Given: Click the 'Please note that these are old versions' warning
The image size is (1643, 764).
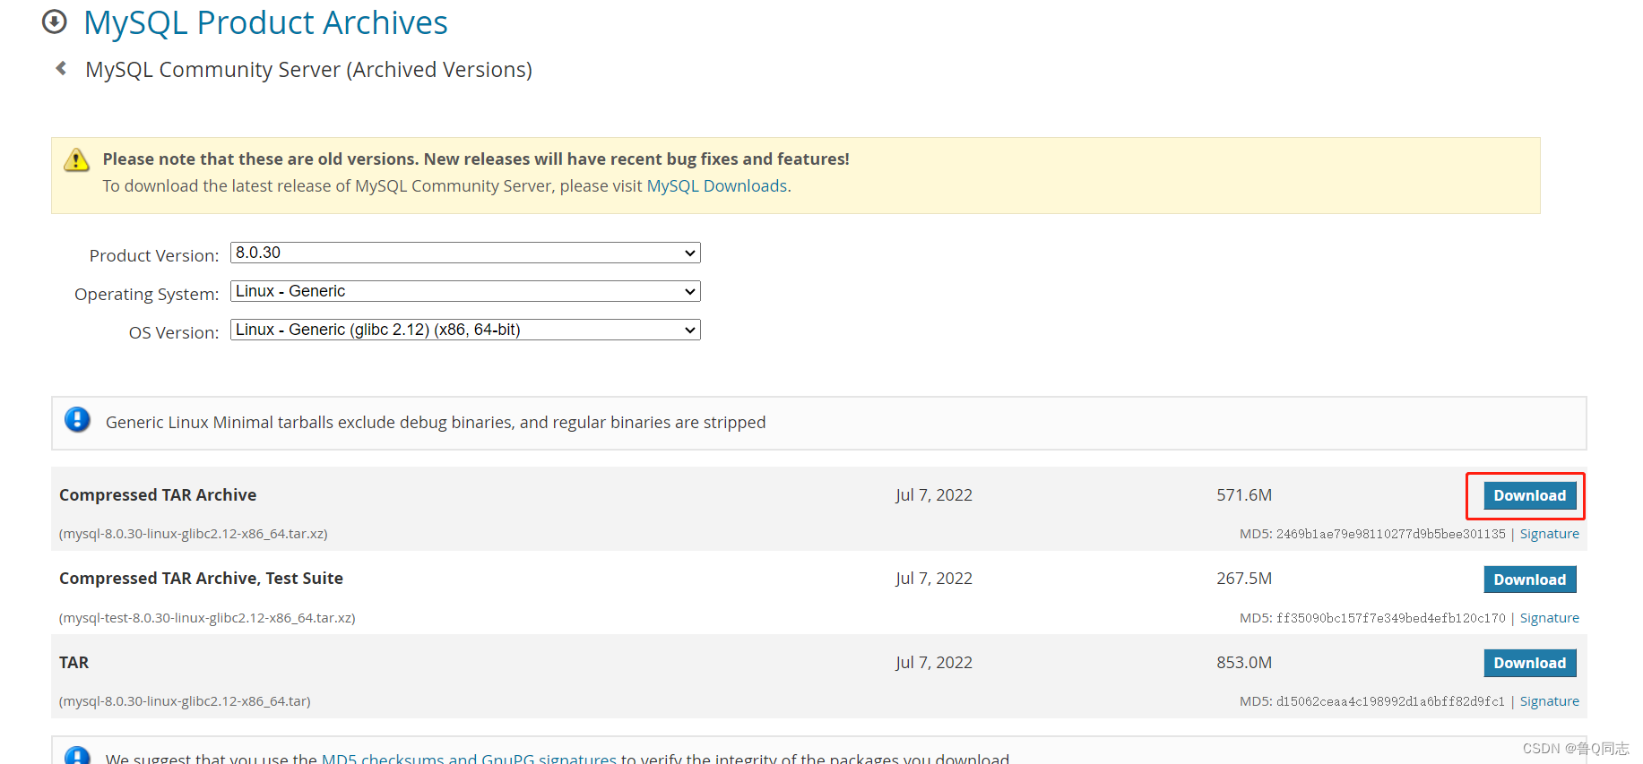Looking at the screenshot, I should coord(476,159).
